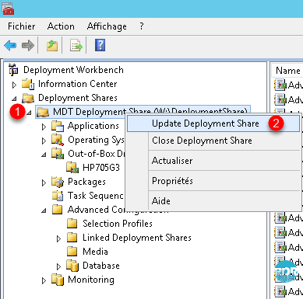The width and height of the screenshot is (303, 299).
Task: Select the Information Center tree label
Action: tap(78, 84)
